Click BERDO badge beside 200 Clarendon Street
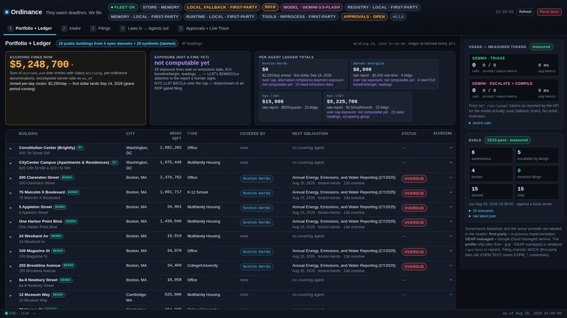The image size is (567, 318). (x=67, y=178)
